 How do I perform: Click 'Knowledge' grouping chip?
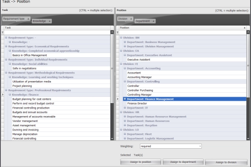pyautogui.click(x=41, y=21)
